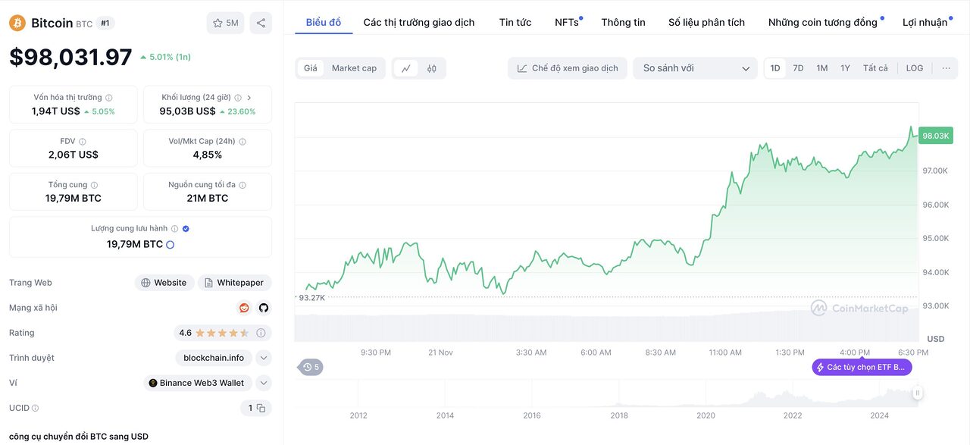
Task: Click the 93.27K low price label
Action: coord(312,298)
